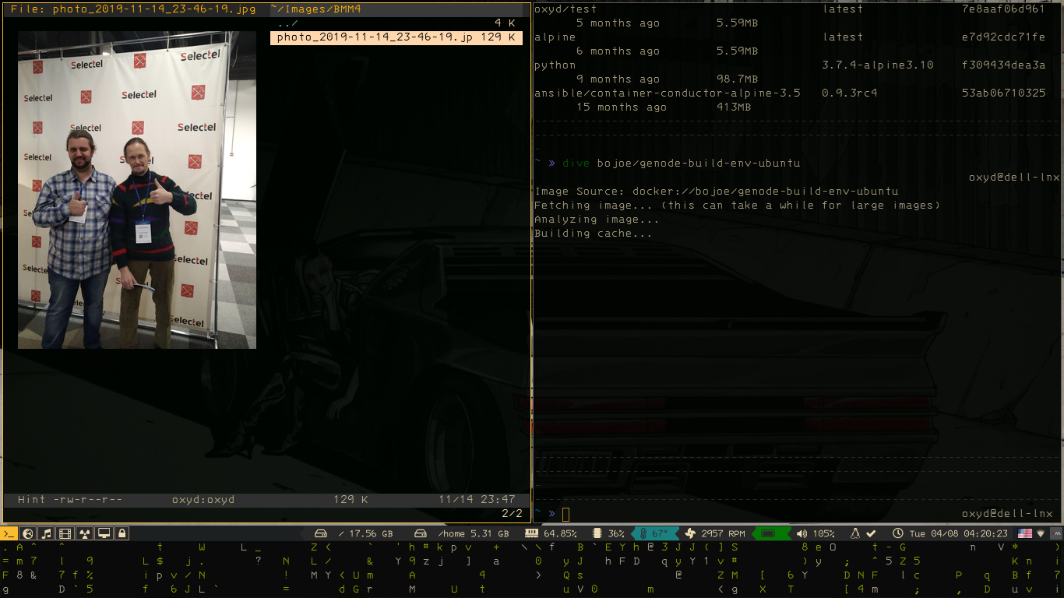Click the speaker volume icon
The width and height of the screenshot is (1064, 598).
(802, 533)
